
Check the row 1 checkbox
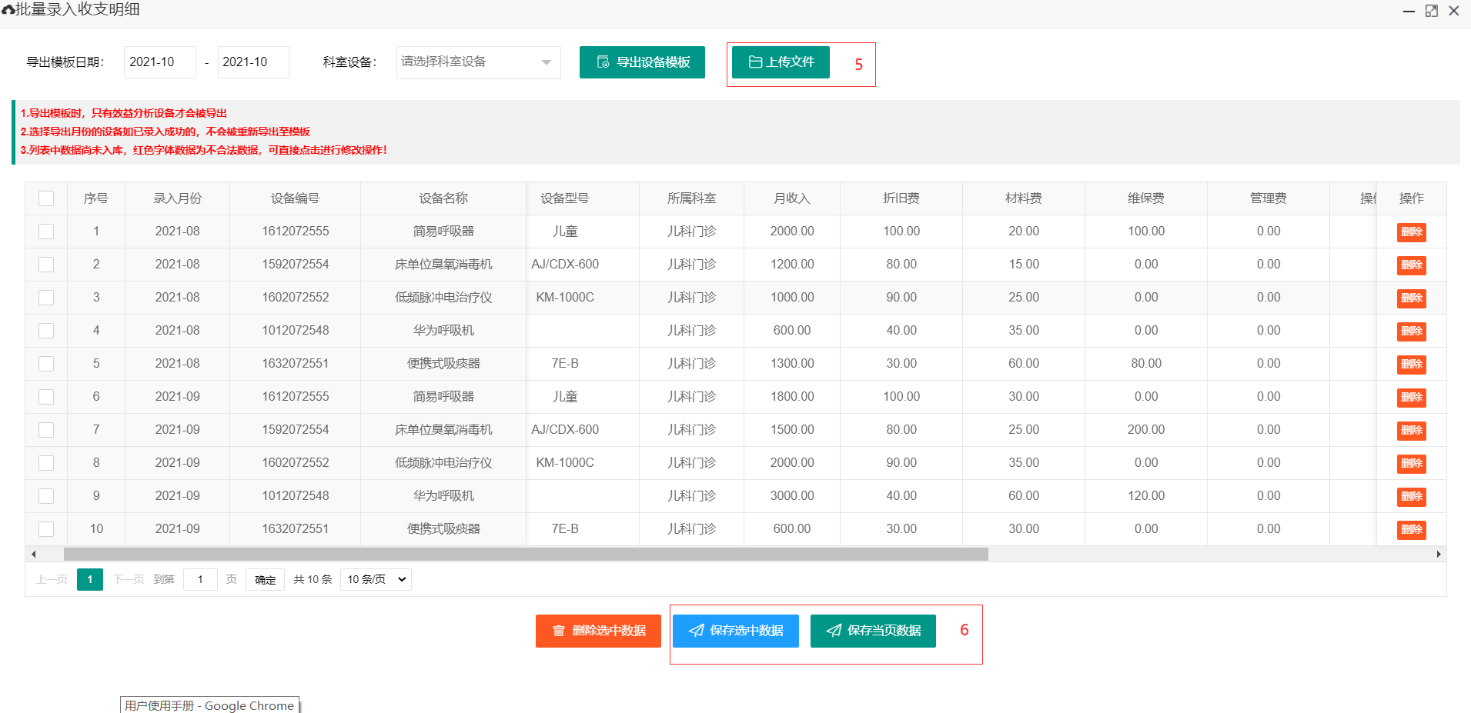46,232
